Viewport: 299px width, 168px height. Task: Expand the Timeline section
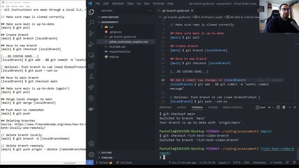pyautogui.click(x=107, y=158)
